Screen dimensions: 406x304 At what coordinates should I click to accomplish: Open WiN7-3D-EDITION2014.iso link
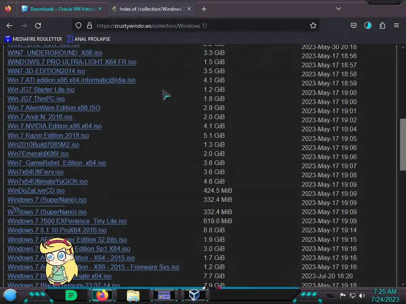click(x=46, y=71)
